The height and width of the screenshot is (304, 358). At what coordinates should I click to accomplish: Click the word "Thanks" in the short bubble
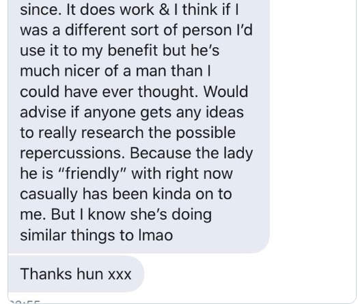(46, 274)
